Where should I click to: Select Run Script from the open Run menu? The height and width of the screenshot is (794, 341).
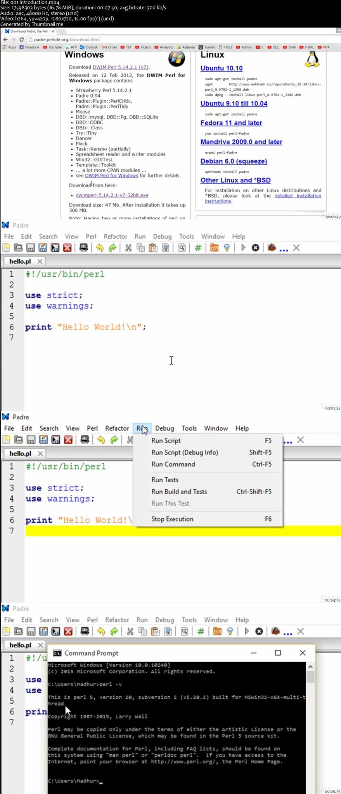coord(166,440)
